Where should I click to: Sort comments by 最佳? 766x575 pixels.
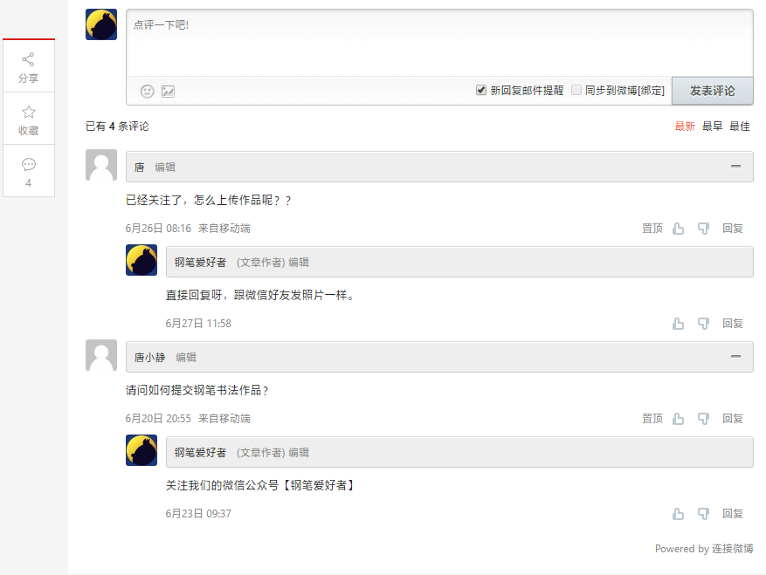(739, 127)
